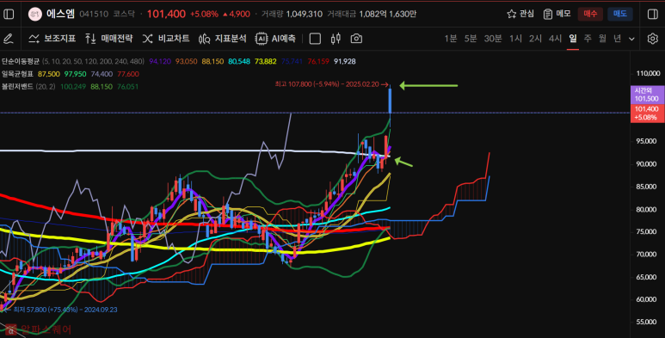This screenshot has height=338, width=665.
Task: Change candlestick chart type icon
Action: (x=336, y=39)
